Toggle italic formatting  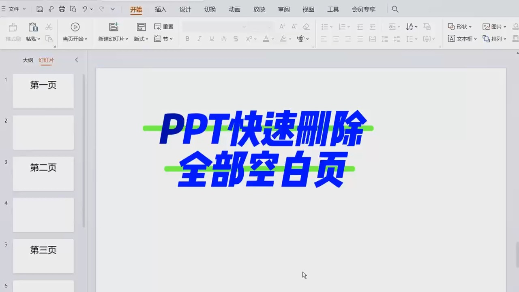199,39
